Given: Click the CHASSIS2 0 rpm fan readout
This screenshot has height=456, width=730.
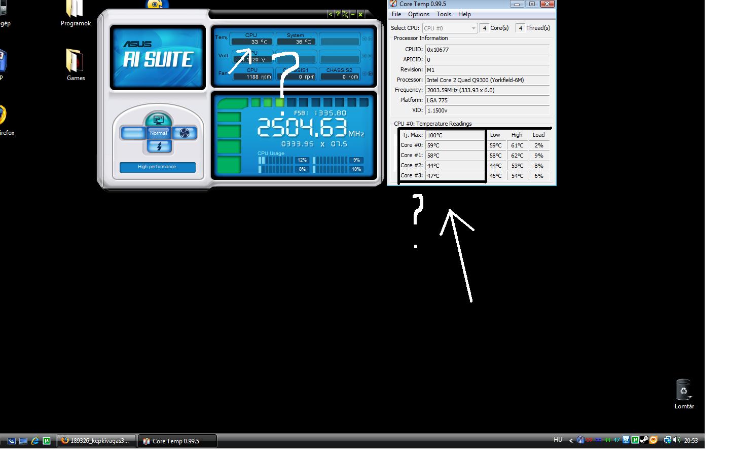Looking at the screenshot, I should [340, 77].
